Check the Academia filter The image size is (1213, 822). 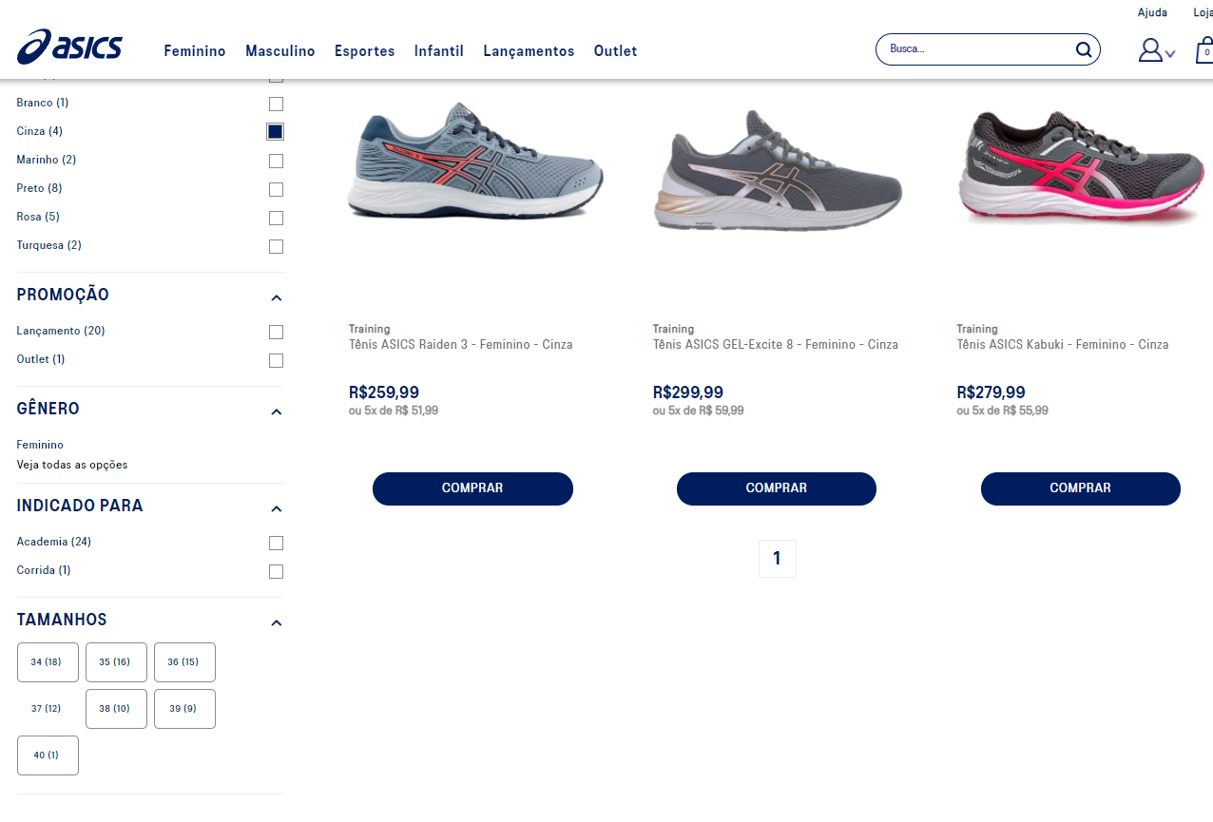tap(276, 543)
